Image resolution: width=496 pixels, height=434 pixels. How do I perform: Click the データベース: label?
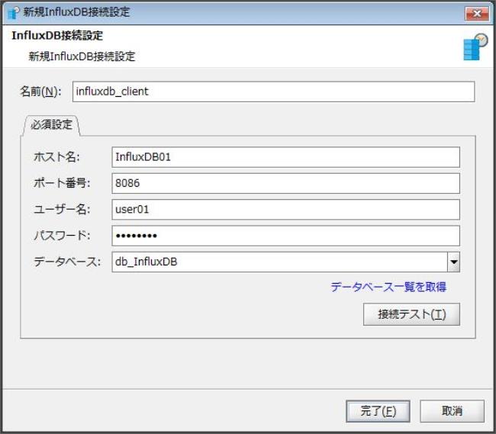67,262
